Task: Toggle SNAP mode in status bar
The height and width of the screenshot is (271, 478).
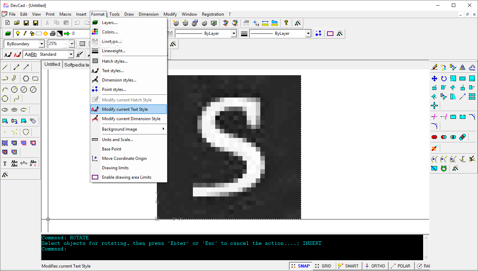Action: click(x=300, y=266)
